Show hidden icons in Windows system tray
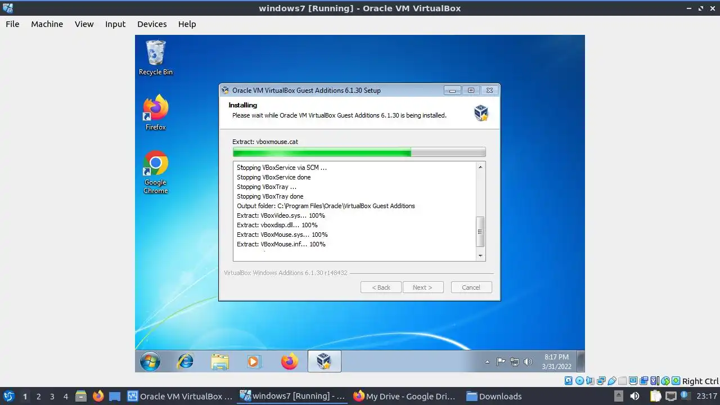 [487, 362]
